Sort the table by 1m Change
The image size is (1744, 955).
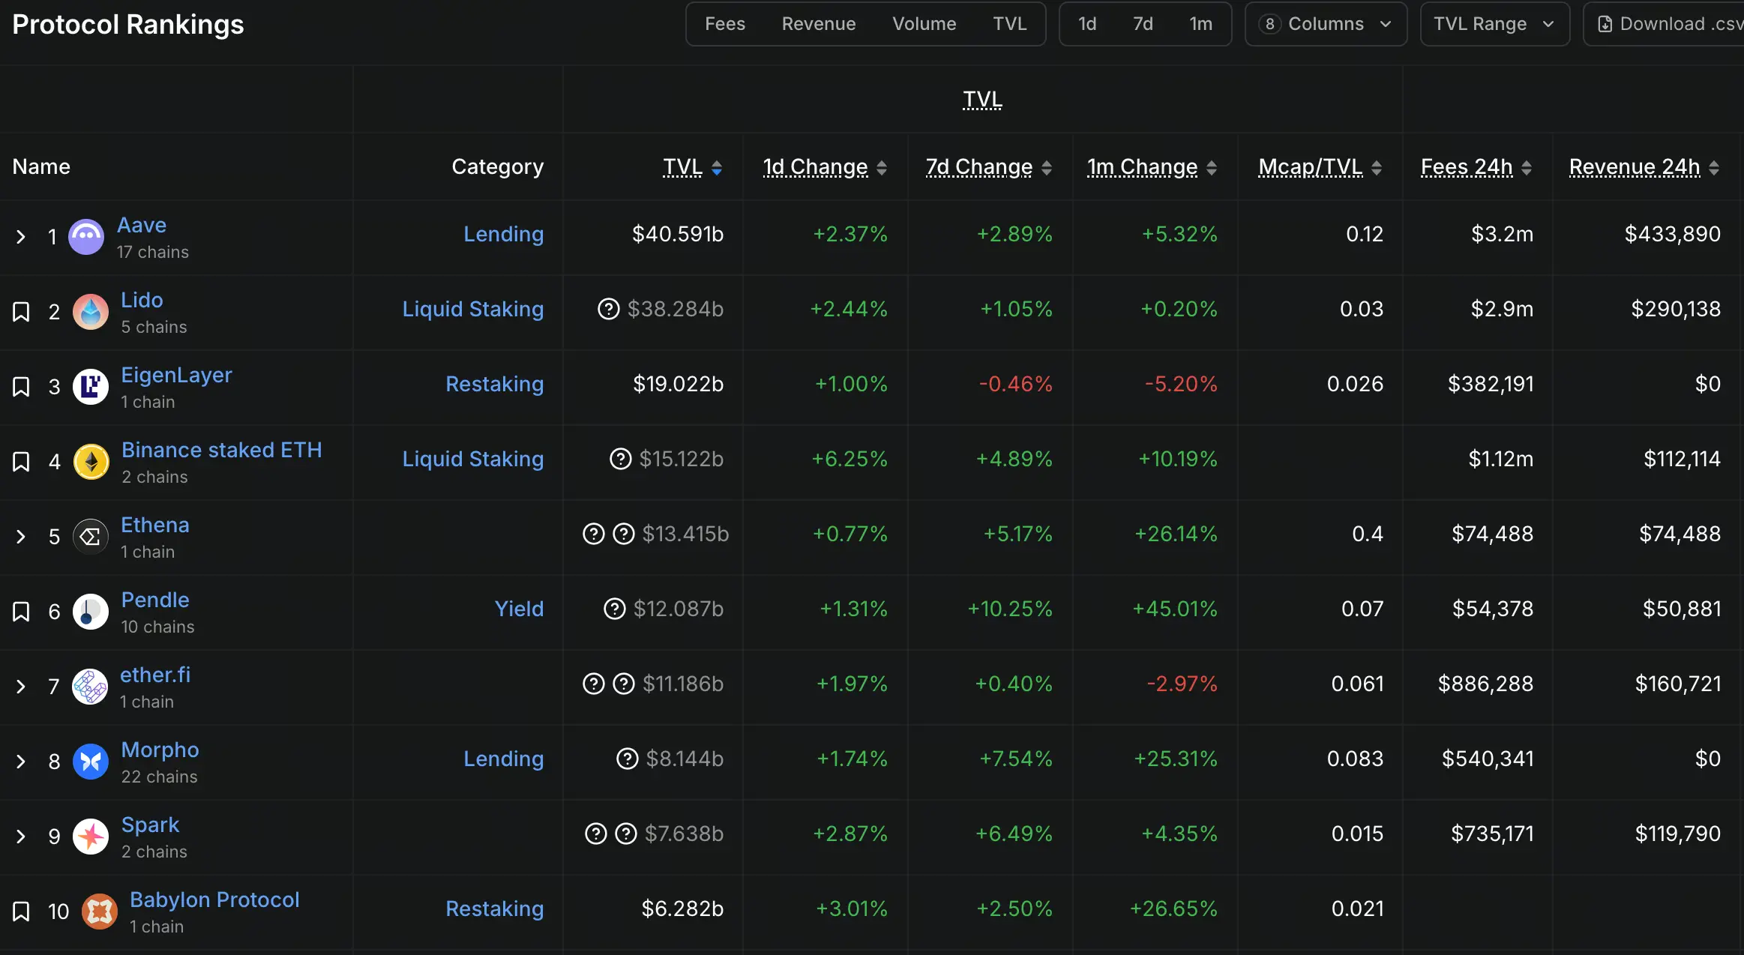[x=1212, y=168]
